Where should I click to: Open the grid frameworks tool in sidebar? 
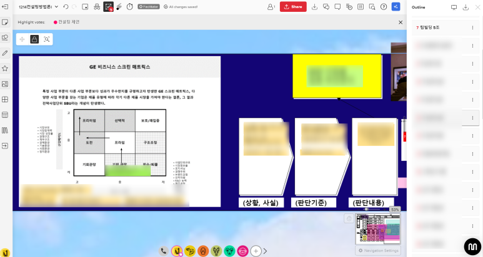tap(5, 99)
